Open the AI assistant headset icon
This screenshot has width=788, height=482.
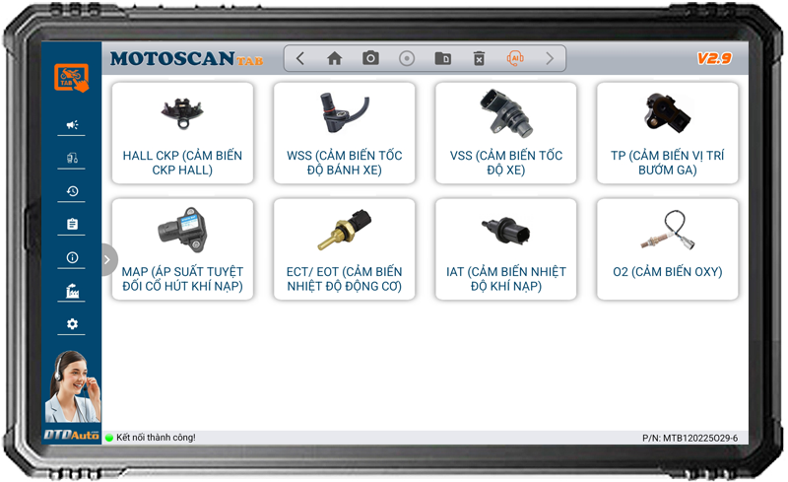tap(515, 58)
